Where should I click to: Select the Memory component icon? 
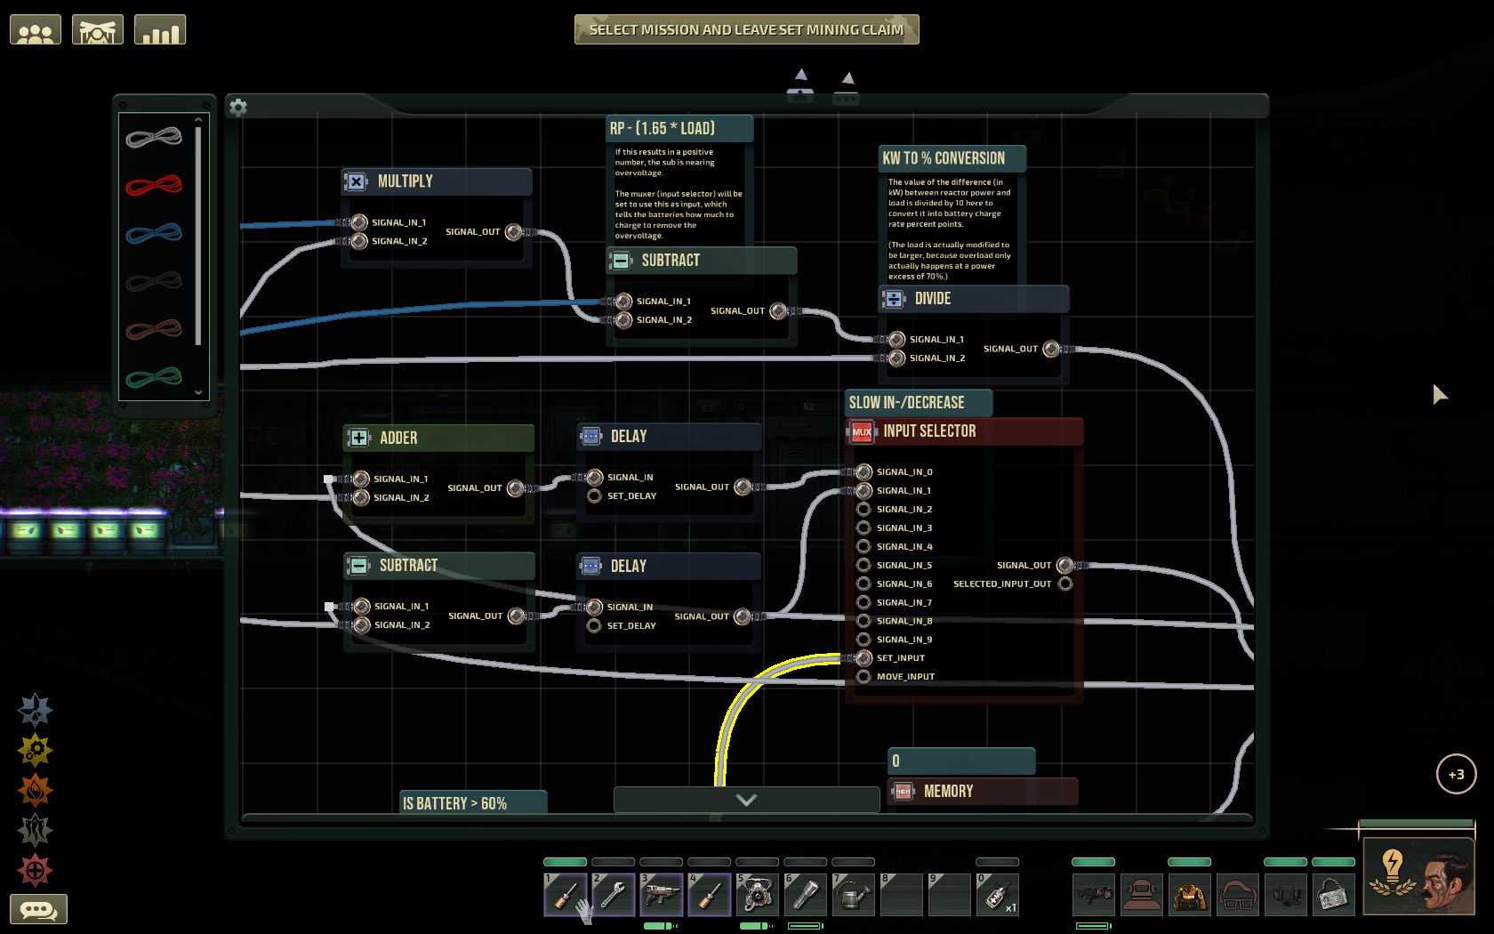(903, 792)
